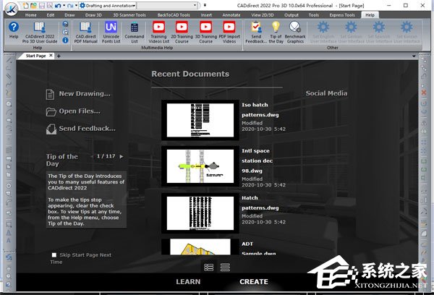This screenshot has height=295, width=434.
Task: Click Send Feedback... on start page
Action: (80, 129)
